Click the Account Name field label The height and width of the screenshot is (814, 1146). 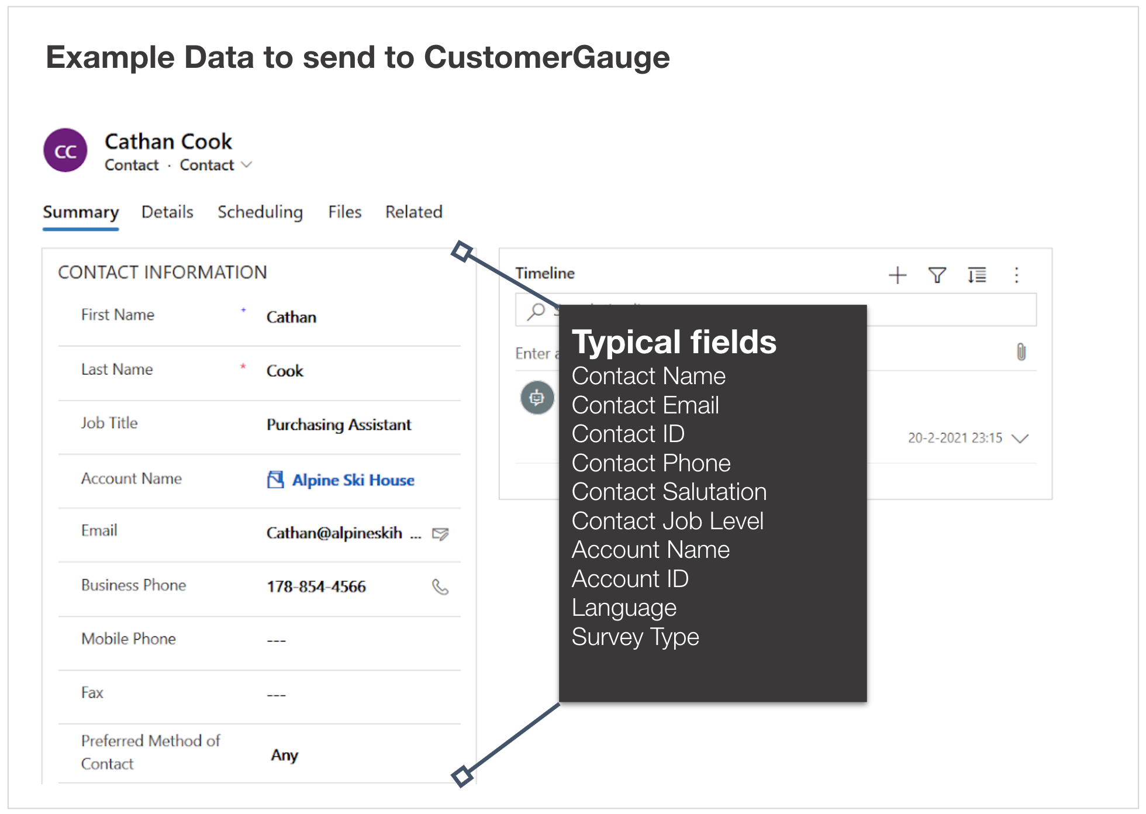click(132, 478)
